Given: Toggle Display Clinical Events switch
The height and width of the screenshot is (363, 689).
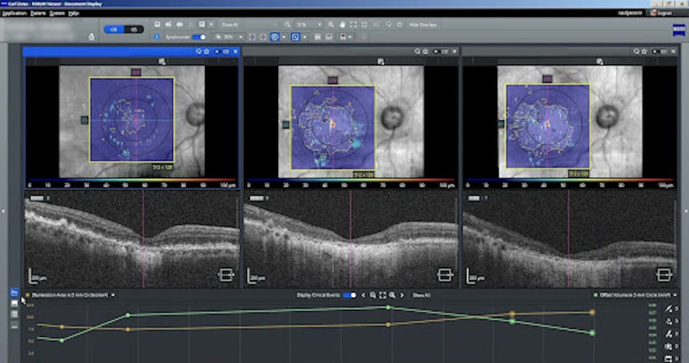Looking at the screenshot, I should (349, 295).
